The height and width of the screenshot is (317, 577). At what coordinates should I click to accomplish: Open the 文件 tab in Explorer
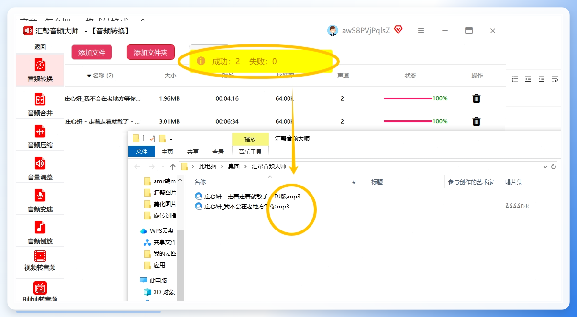[142, 152]
